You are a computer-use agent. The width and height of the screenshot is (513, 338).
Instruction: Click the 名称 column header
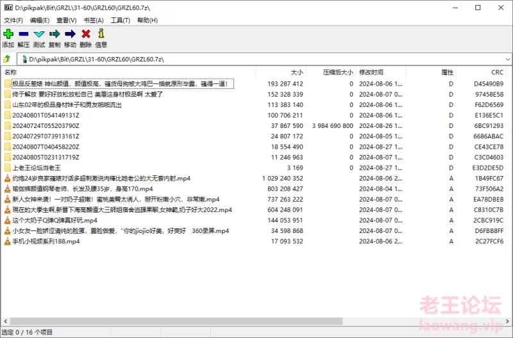coord(11,72)
